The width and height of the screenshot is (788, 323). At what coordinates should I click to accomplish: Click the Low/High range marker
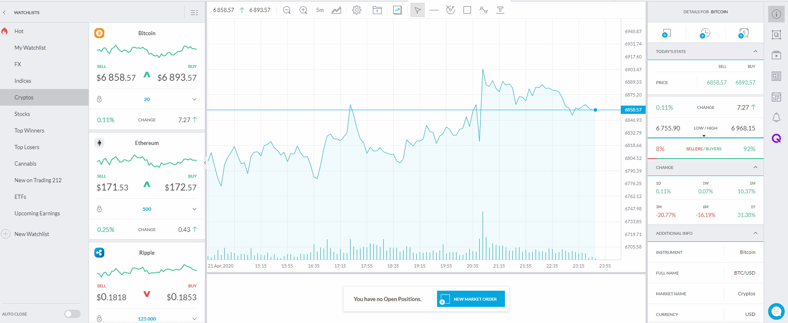[x=704, y=136]
